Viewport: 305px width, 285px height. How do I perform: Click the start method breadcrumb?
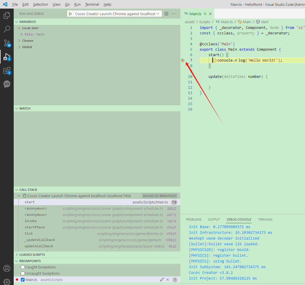tap(262, 22)
